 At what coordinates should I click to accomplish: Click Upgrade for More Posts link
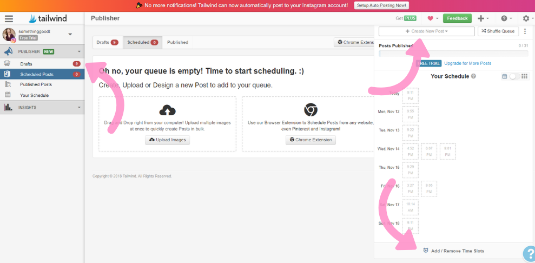tap(468, 63)
